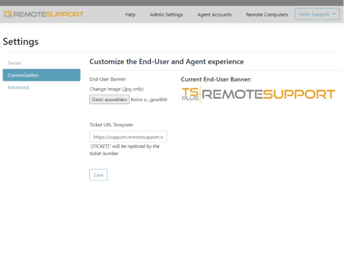Open Admin Settings in the navigation bar

tap(166, 14)
